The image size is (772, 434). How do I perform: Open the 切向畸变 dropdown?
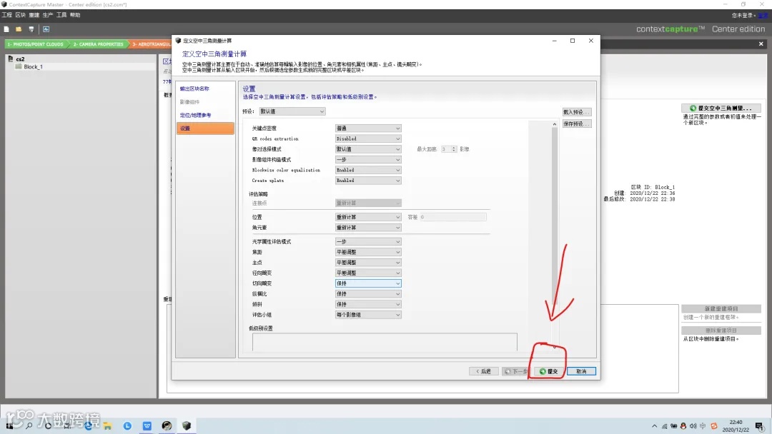click(x=368, y=283)
